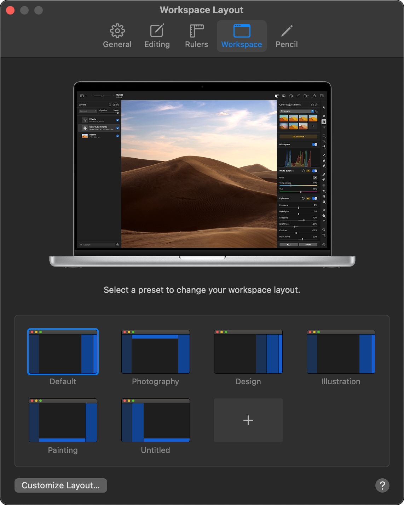The image size is (404, 505).
Task: Switch to the Painting preset thumbnail
Action: (63, 420)
